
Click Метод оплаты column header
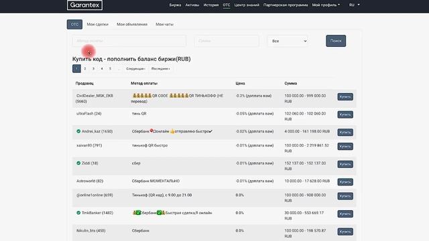(x=144, y=83)
